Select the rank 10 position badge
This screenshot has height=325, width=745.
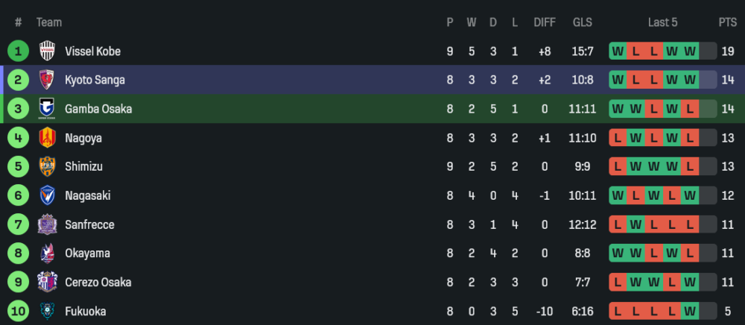[18, 311]
